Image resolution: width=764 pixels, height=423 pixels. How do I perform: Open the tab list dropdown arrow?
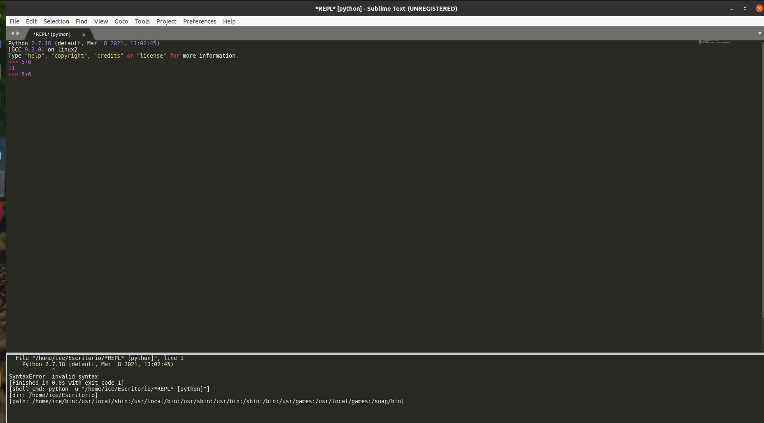coord(759,33)
